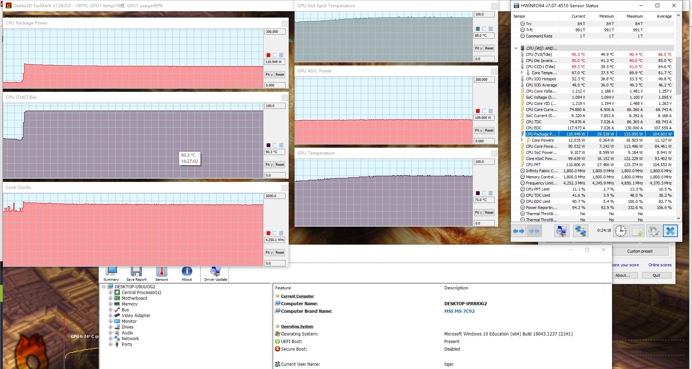Select the CPU Package Power sensor row
692x369 pixels.
coord(593,134)
